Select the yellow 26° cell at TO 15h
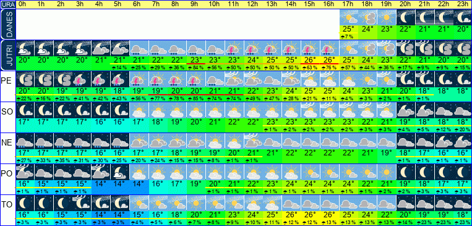This screenshot has width=472, height=226. click(x=311, y=215)
